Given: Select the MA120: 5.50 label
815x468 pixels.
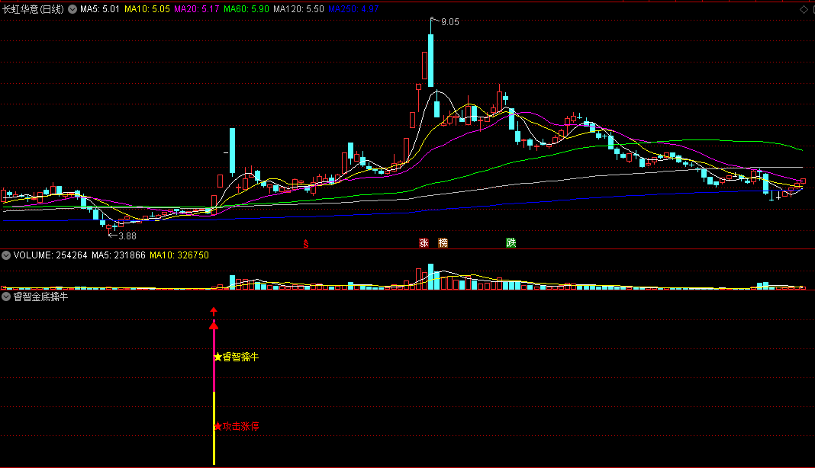Looking at the screenshot, I should click(x=298, y=9).
